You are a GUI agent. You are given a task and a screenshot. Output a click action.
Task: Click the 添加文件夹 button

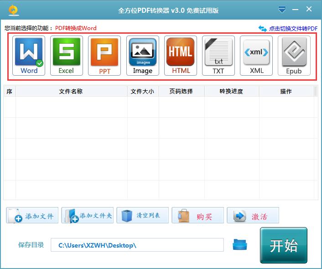point(87,216)
